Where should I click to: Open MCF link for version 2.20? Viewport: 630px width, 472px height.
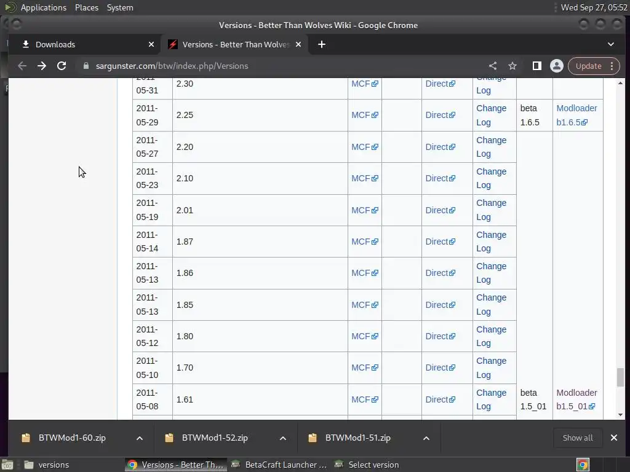click(x=364, y=147)
